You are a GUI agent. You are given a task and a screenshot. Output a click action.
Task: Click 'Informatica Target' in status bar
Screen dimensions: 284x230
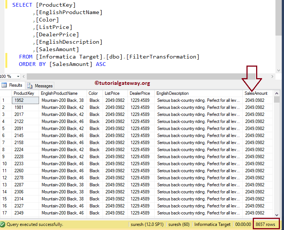coord(212,224)
